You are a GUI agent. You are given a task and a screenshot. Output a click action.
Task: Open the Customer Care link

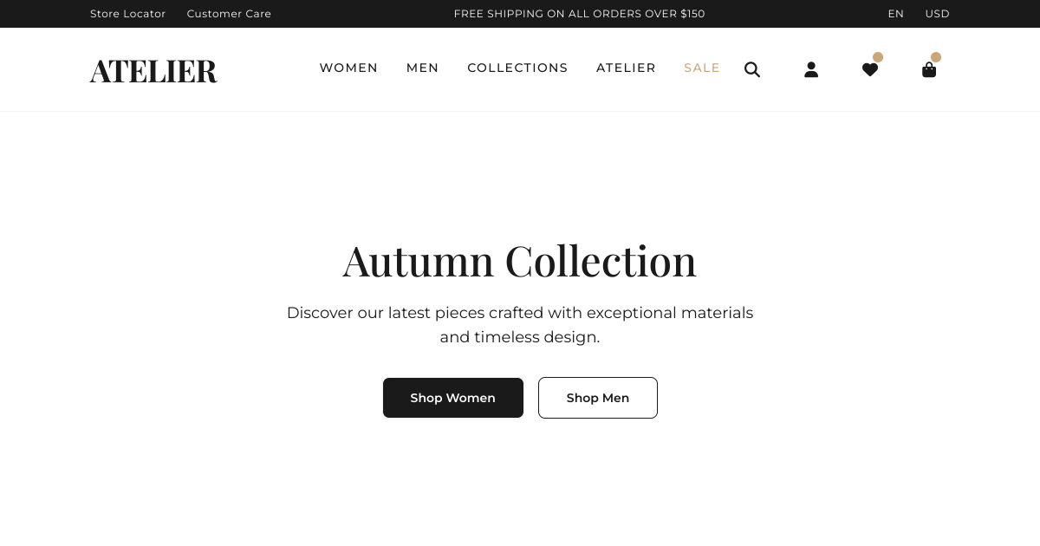click(x=229, y=14)
